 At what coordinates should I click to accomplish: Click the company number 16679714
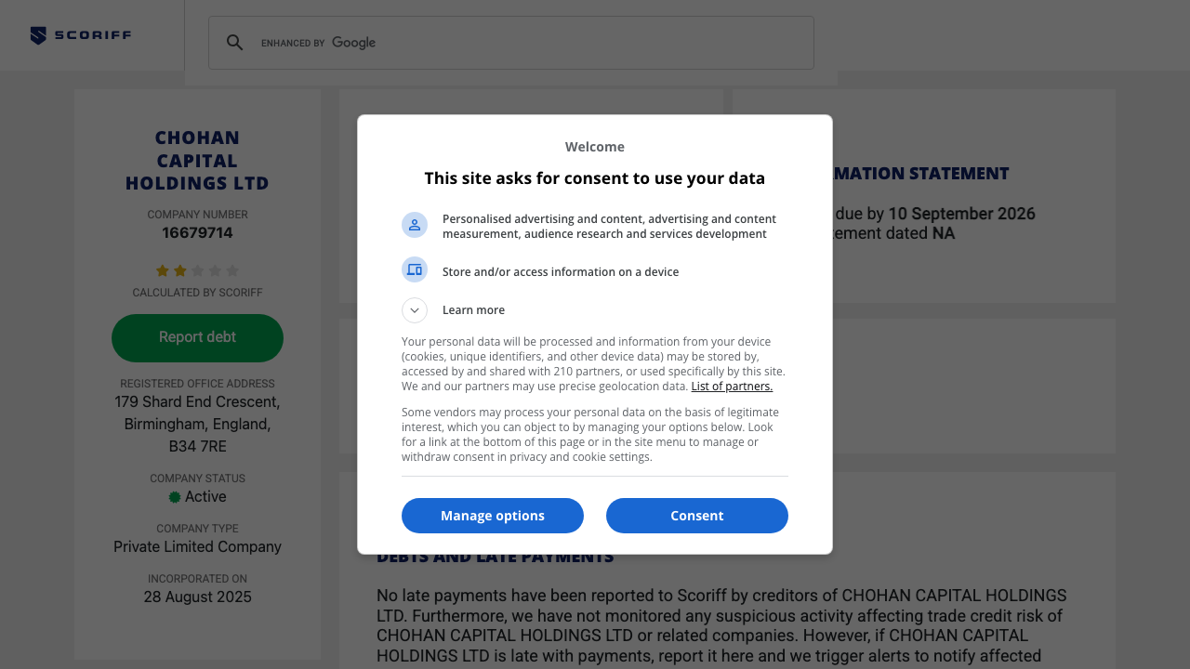[197, 233]
